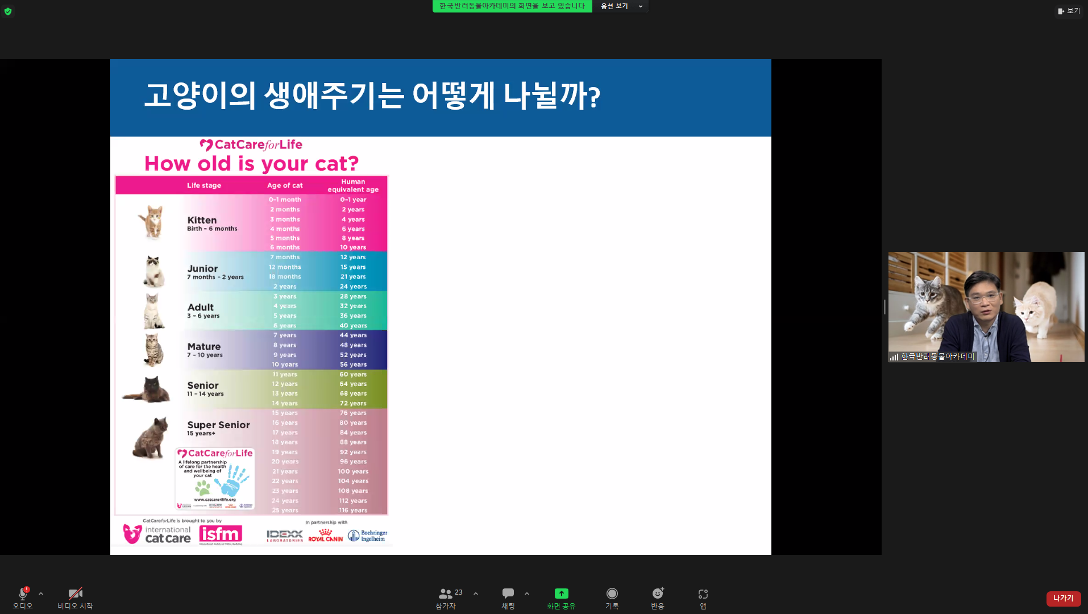Screen dimensions: 1088x614
Task: Click the isfm logo on the slide
Action: coord(221,534)
